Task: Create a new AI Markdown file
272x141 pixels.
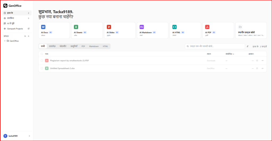Action: point(152,30)
